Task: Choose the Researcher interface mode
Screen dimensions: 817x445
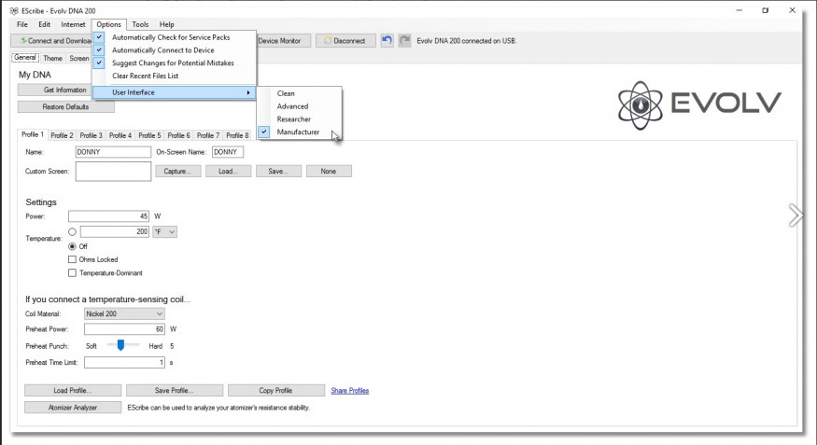Action: [300, 119]
